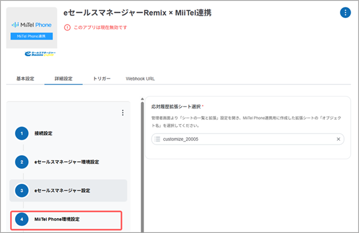
Task: Click the scrollbar up arrow
Action: [142, 99]
